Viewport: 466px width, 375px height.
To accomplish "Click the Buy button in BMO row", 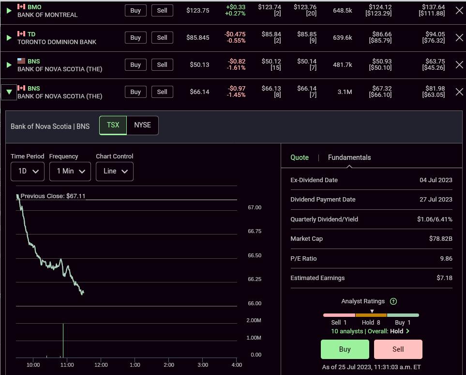I will point(135,11).
